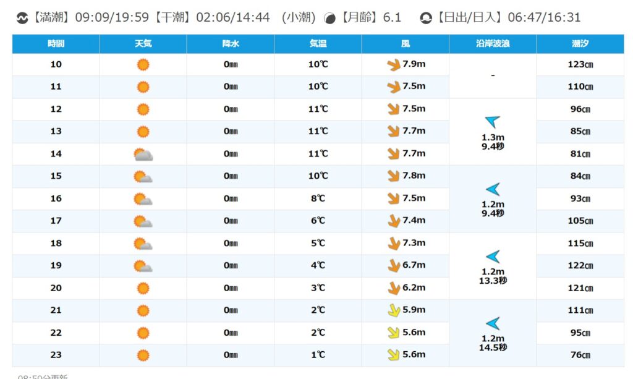Select the sunny icon in the 23 o'clock row

coord(143,355)
